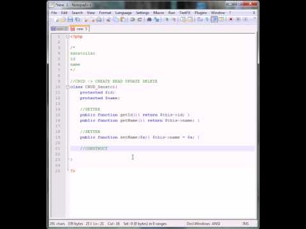The width and height of the screenshot is (306, 229).
Task: Click the Stop Recording macro icon
Action: coord(238,20)
